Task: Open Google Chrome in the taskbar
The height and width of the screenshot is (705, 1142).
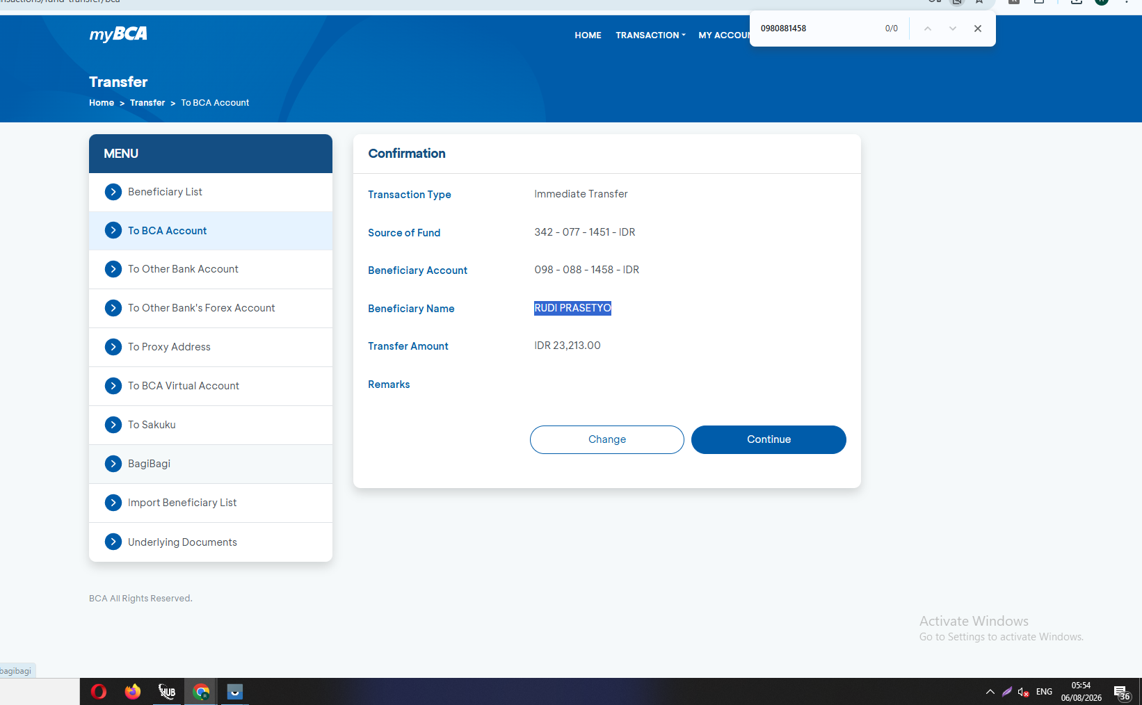Action: (201, 692)
